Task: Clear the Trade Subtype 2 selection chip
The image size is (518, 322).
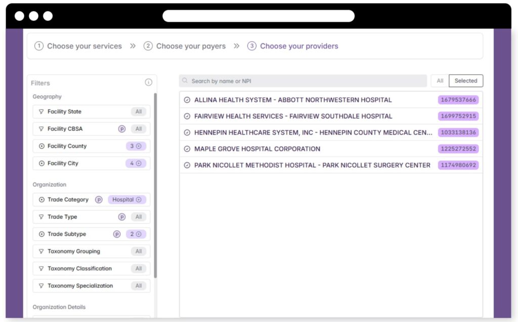Action: 139,234
